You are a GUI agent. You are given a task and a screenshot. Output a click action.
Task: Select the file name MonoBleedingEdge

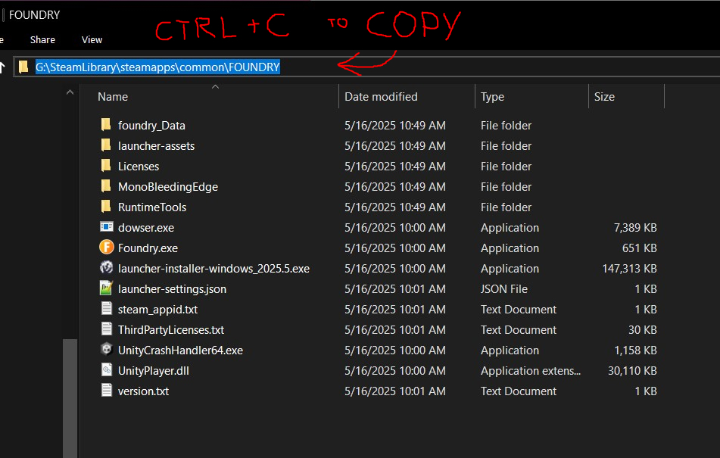pyautogui.click(x=168, y=187)
